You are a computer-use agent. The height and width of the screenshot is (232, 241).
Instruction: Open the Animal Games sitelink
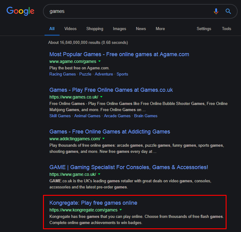tap(87, 116)
